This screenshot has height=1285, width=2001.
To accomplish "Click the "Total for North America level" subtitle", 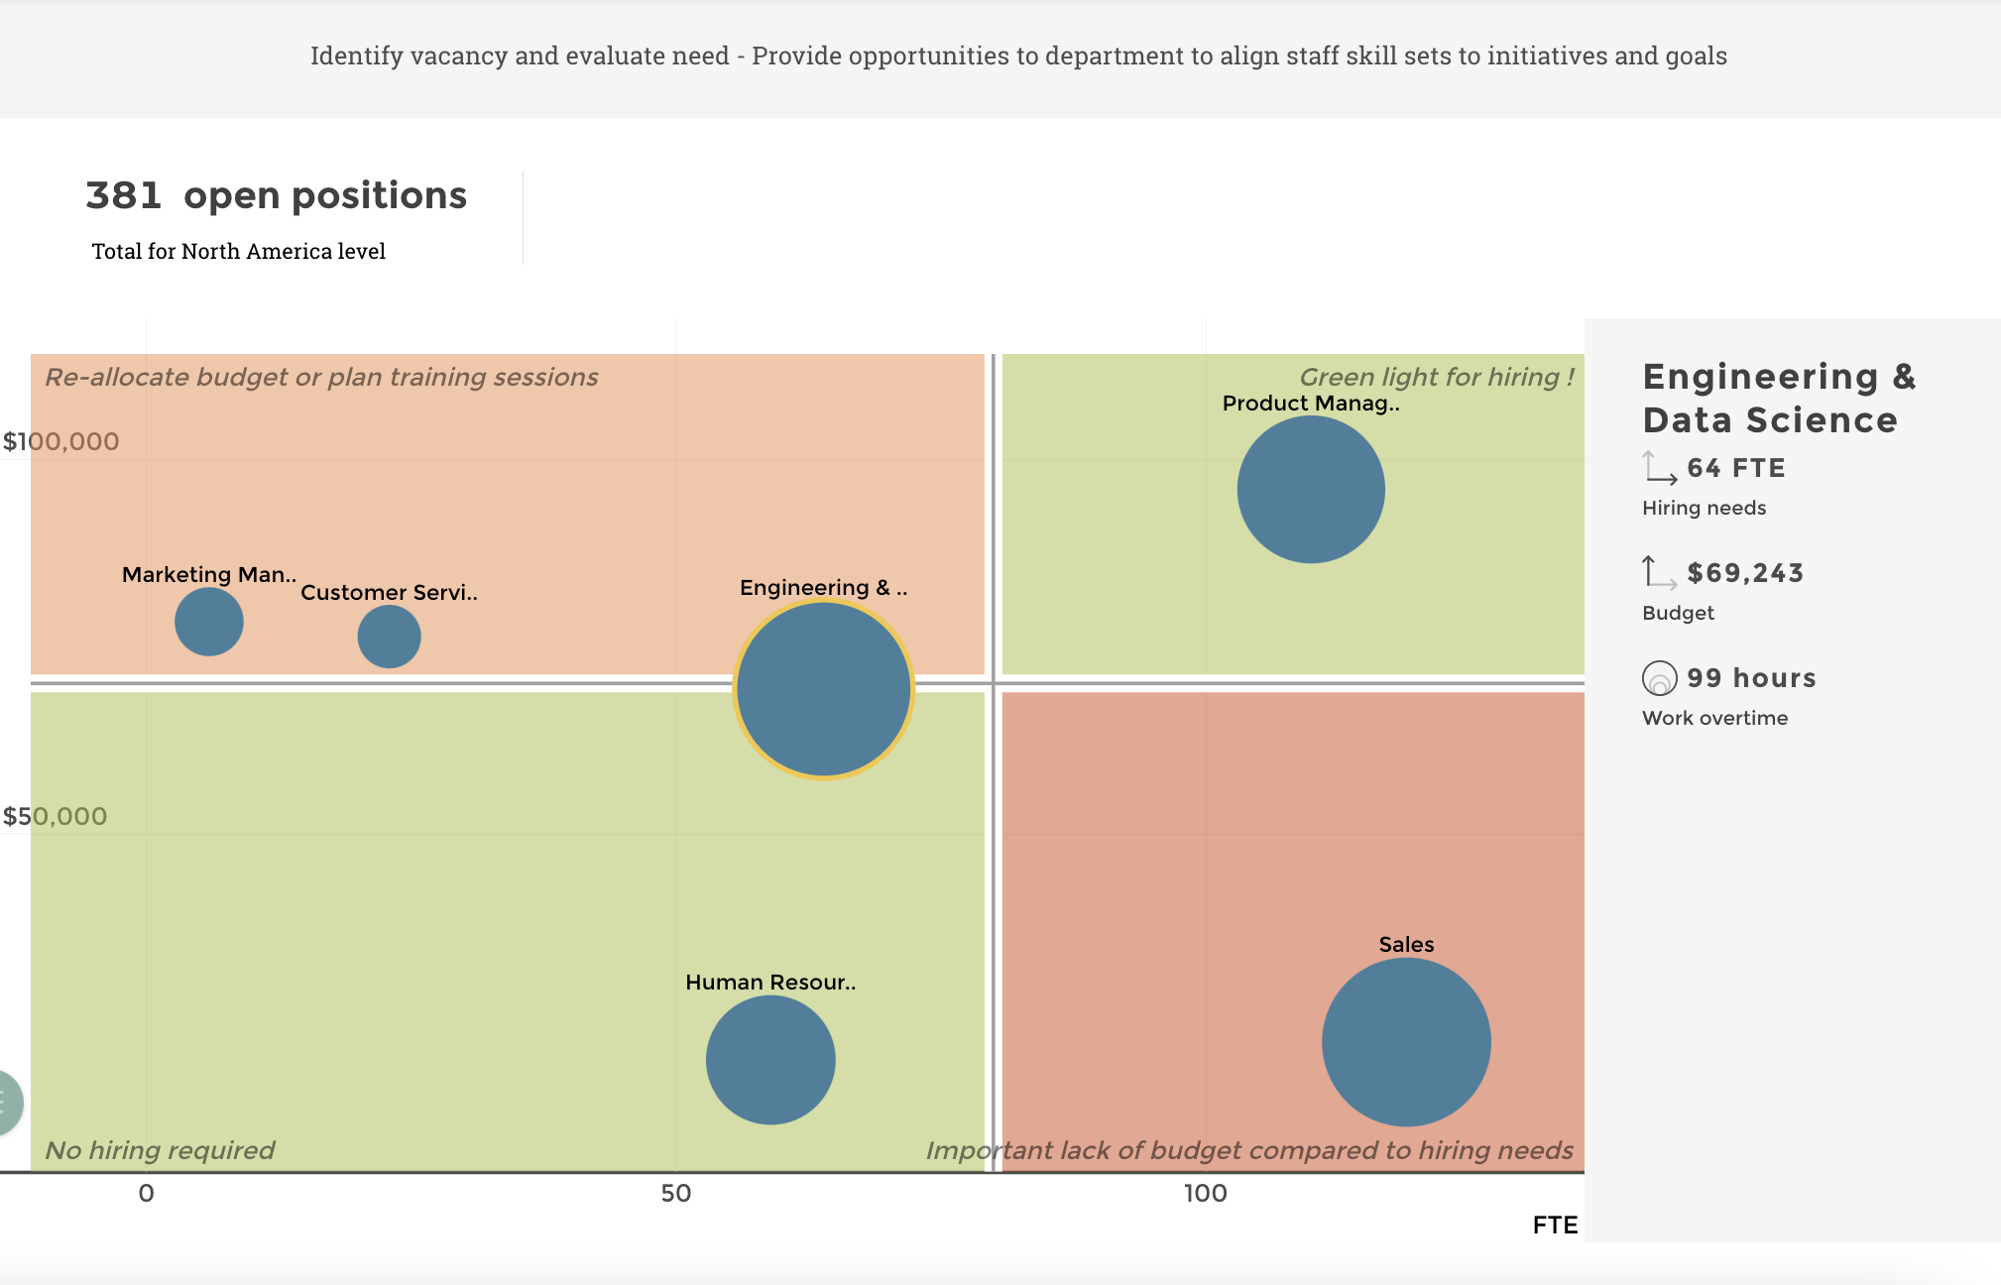I will pyautogui.click(x=238, y=252).
